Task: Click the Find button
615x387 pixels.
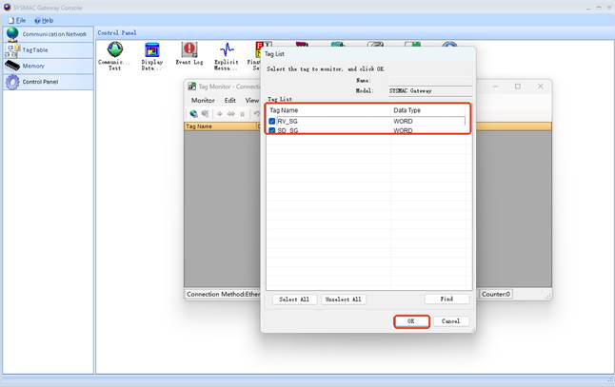Action: [446, 299]
